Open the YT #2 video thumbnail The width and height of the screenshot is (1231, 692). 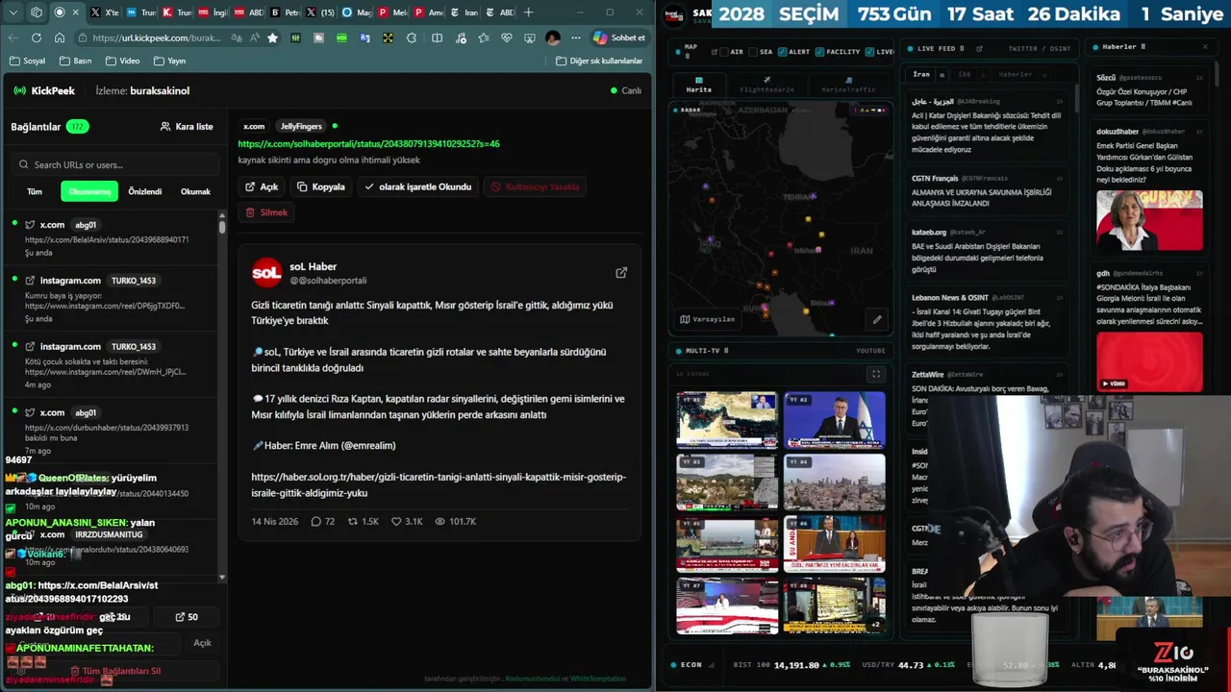(834, 420)
